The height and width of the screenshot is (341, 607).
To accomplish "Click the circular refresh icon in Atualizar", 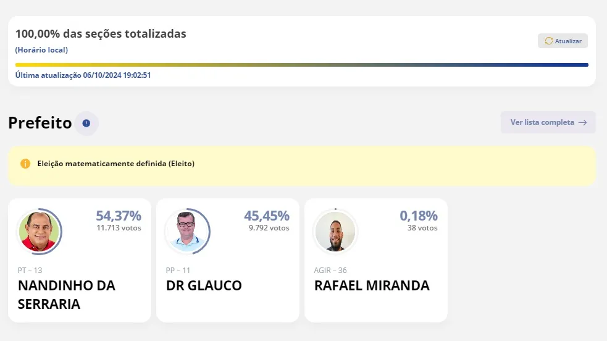I will [x=548, y=41].
